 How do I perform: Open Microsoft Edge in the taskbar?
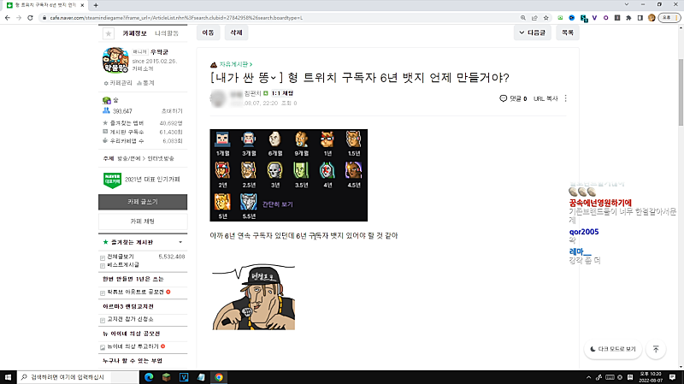[147, 376]
